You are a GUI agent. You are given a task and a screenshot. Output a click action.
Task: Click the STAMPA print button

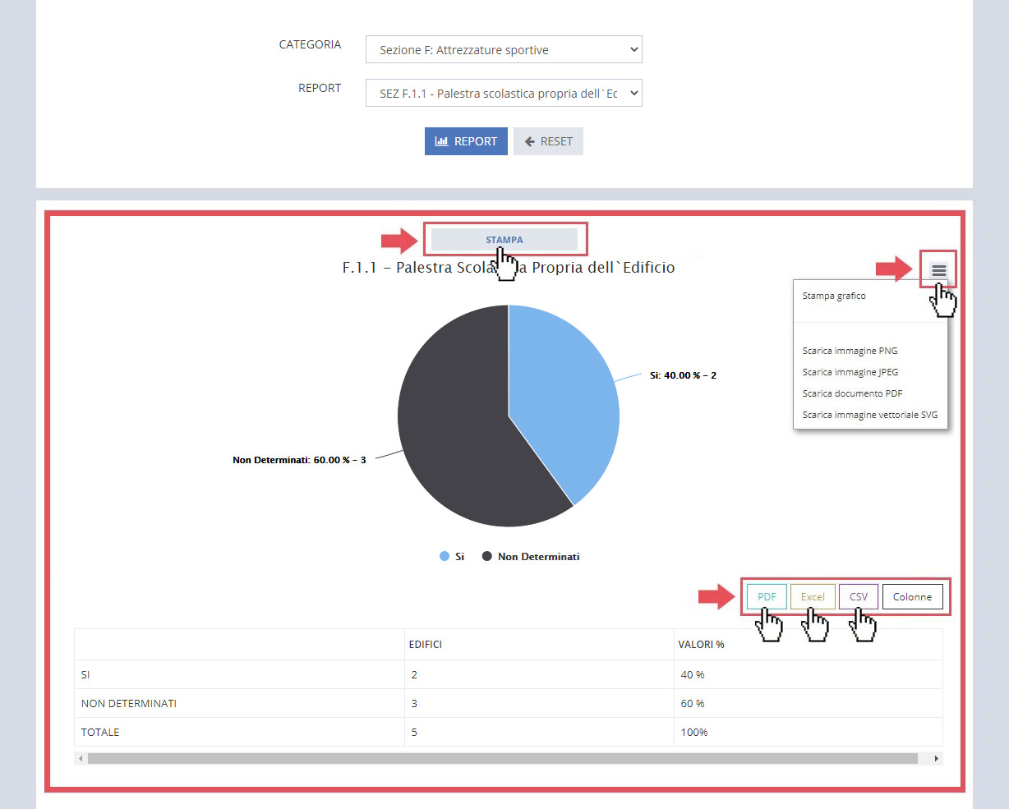(x=504, y=239)
